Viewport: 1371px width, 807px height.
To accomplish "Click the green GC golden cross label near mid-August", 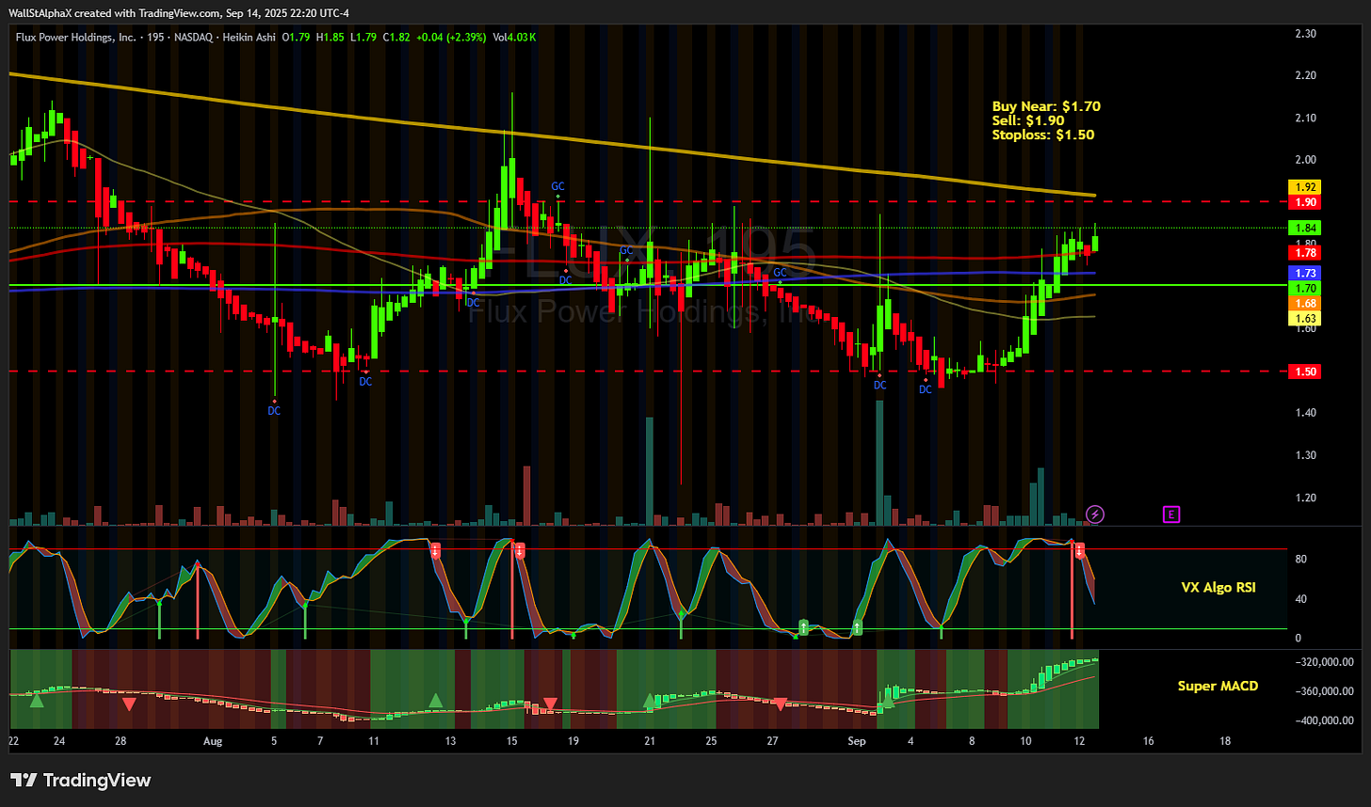I will tap(557, 187).
